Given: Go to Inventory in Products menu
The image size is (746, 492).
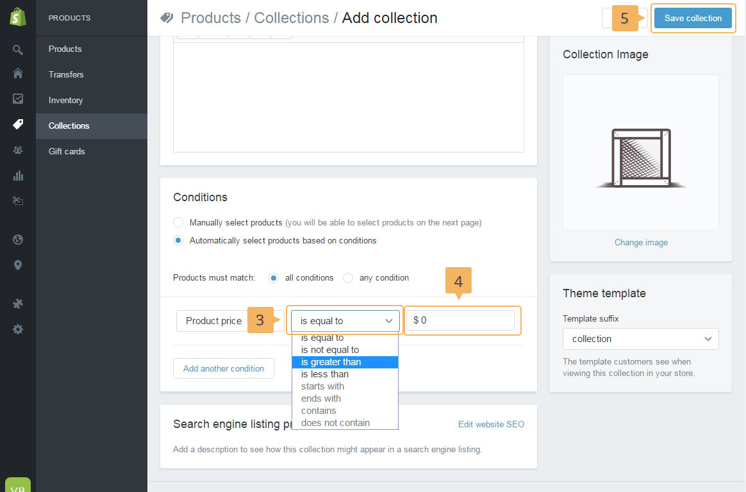Looking at the screenshot, I should (65, 100).
